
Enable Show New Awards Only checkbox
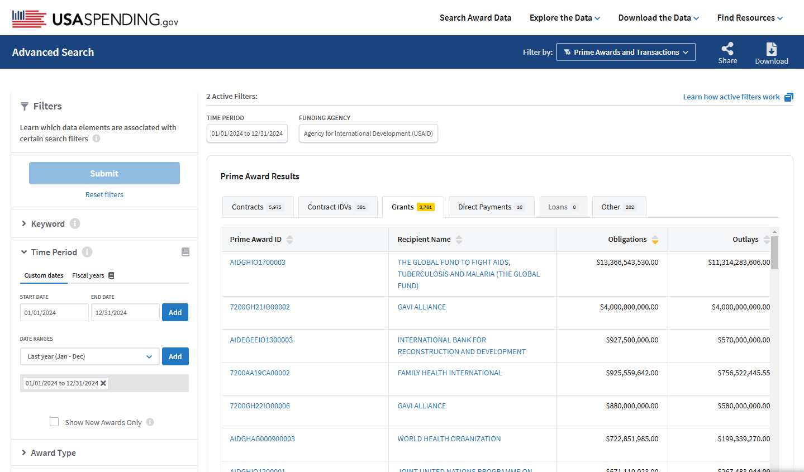(54, 422)
